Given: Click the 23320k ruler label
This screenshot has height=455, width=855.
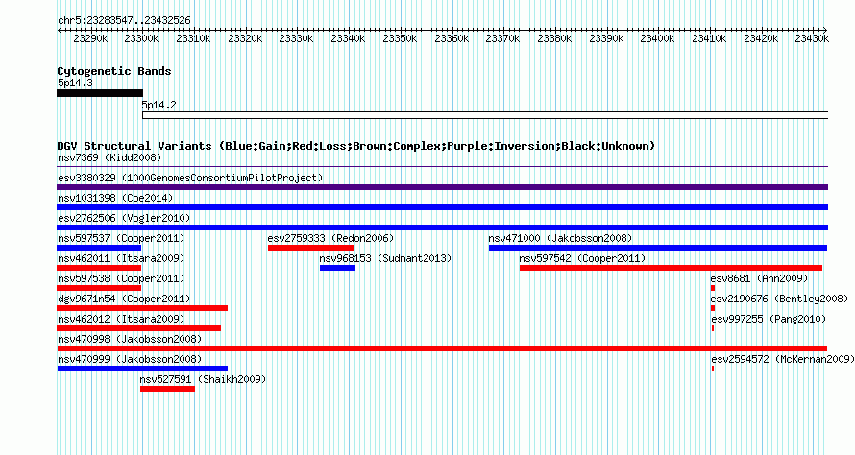Looking at the screenshot, I should pos(245,38).
